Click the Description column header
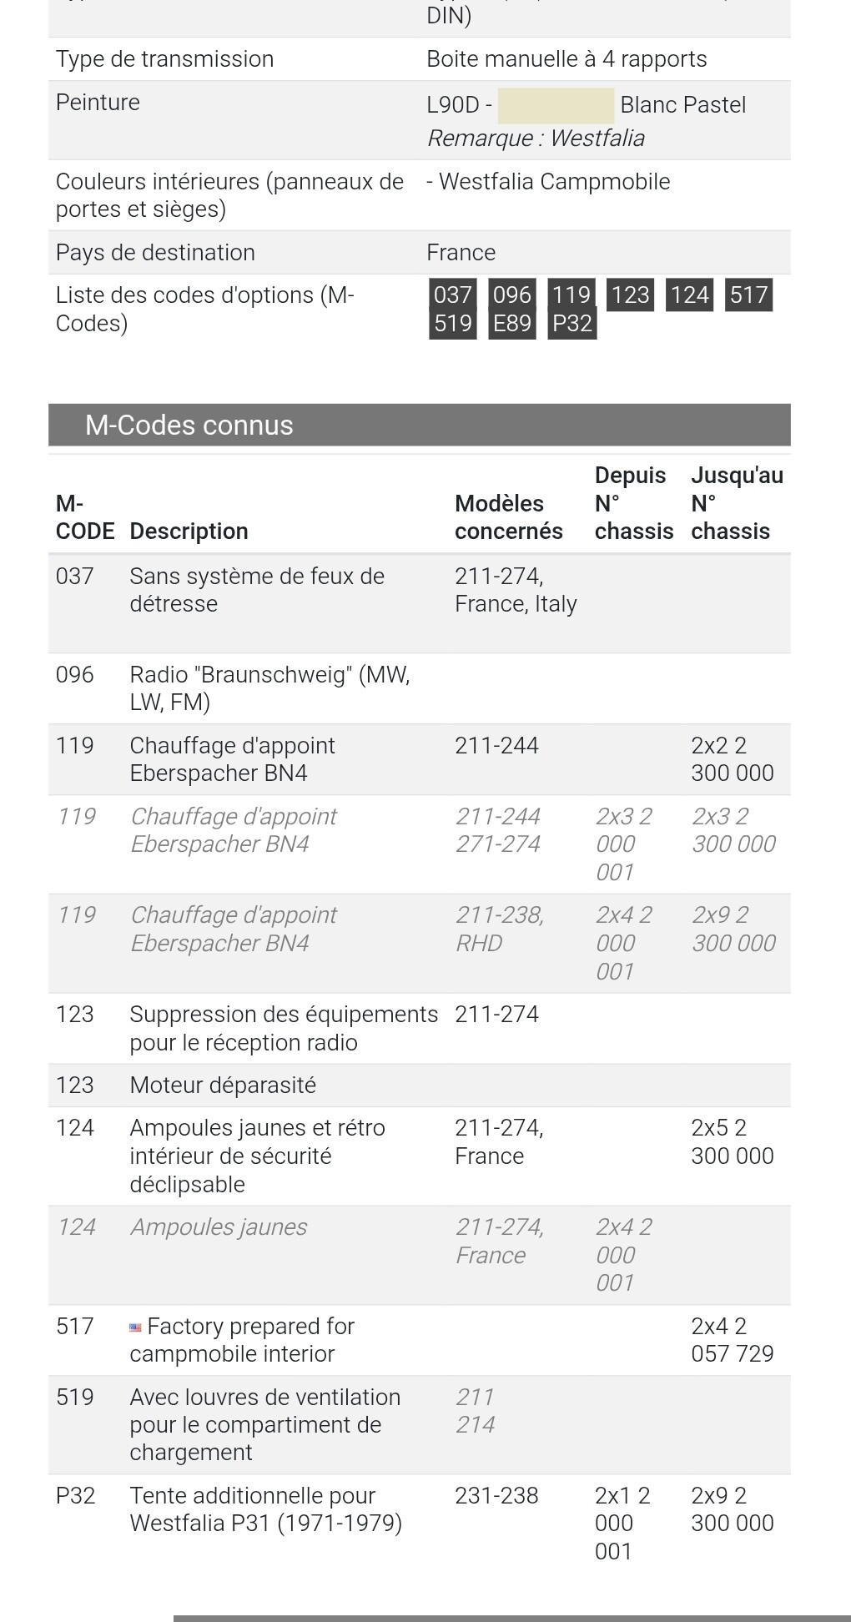The height and width of the screenshot is (1622, 851). tap(189, 531)
